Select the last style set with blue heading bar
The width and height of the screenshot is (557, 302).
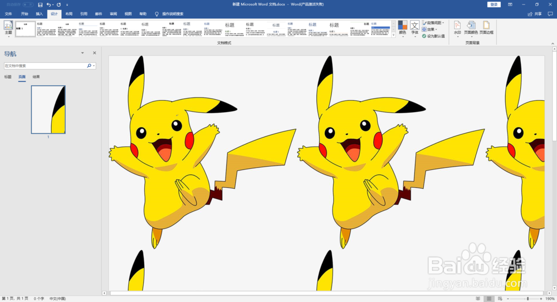click(x=380, y=29)
